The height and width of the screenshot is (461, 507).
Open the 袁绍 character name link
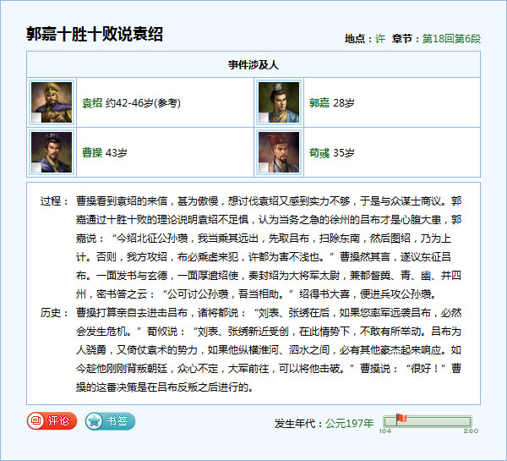pos(92,103)
